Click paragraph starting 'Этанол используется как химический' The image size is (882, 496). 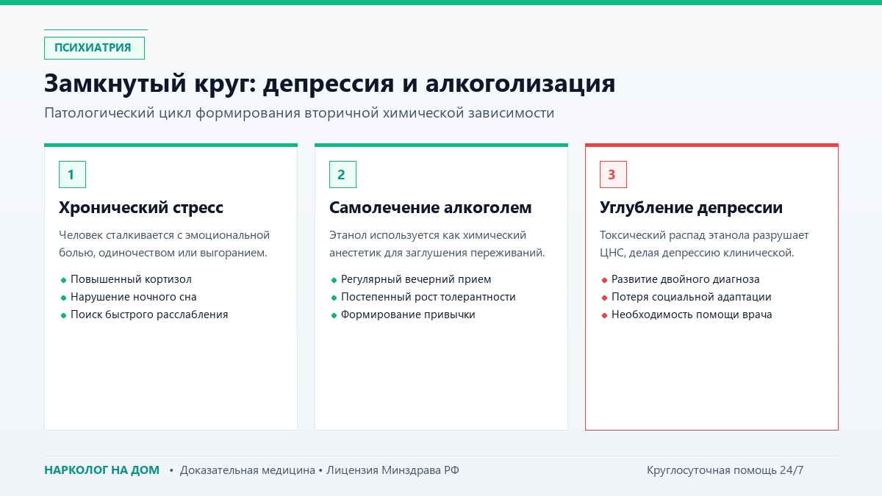click(437, 244)
